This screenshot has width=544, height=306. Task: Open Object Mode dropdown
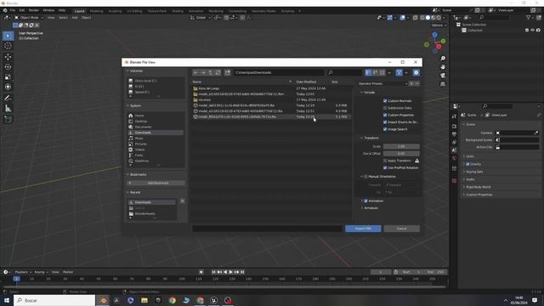pos(29,17)
